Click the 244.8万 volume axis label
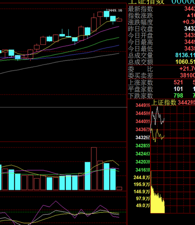The width and height of the screenshot is (195, 225). coord(141,178)
